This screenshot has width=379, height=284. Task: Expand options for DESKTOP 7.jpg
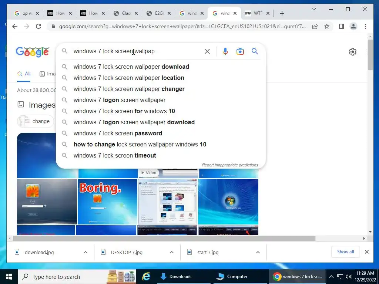172,252
